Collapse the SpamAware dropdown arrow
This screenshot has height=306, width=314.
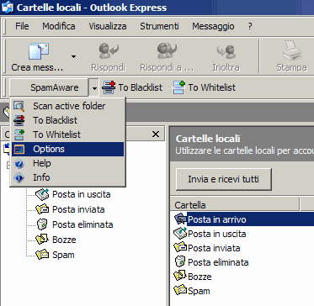click(x=94, y=87)
